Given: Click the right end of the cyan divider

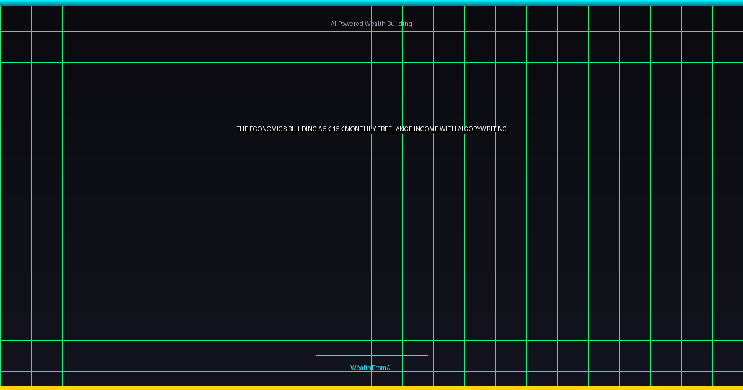Looking at the screenshot, I should point(426,355).
